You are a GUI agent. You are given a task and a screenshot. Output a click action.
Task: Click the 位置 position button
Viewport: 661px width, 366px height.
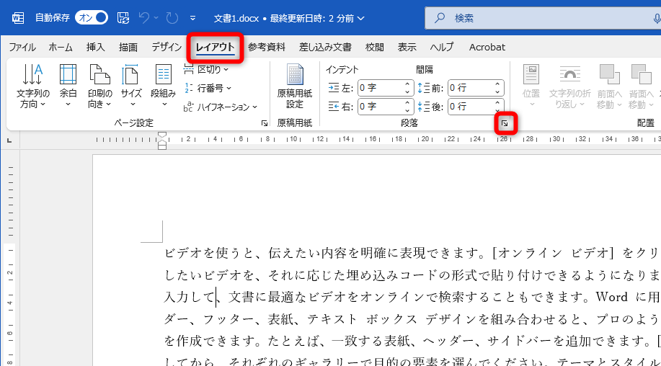pyautogui.click(x=531, y=86)
